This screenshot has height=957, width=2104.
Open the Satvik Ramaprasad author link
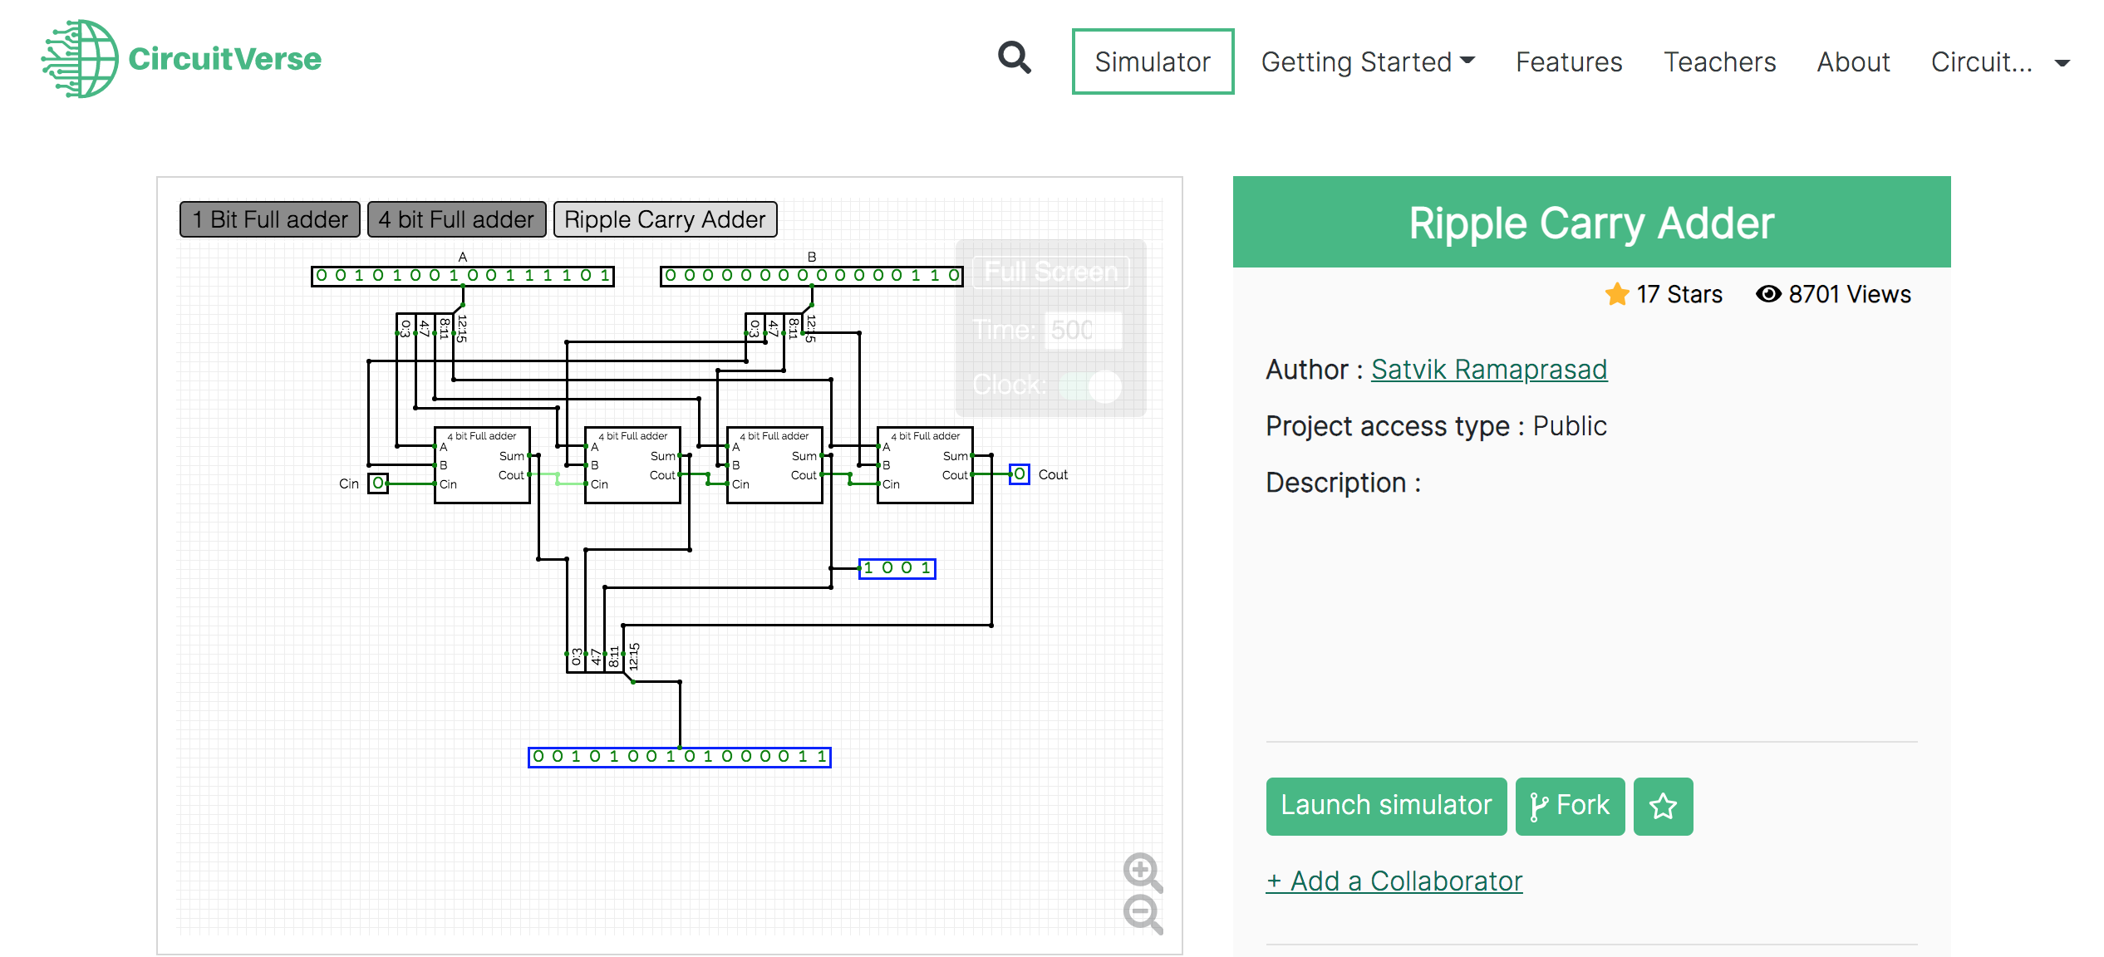pyautogui.click(x=1488, y=370)
